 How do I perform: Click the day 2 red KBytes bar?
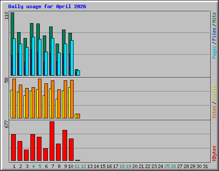(x=20, y=151)
